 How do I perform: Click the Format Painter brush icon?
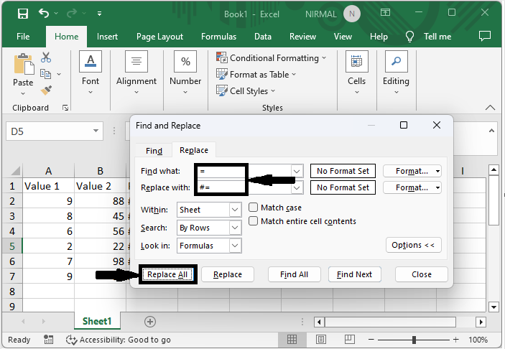pyautogui.click(x=46, y=90)
